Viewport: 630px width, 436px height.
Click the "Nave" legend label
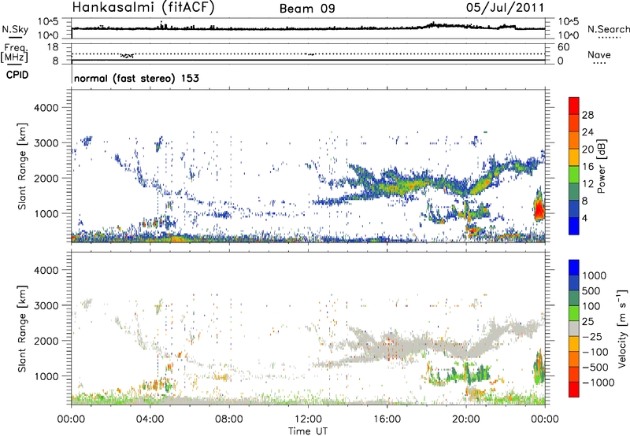pyautogui.click(x=599, y=54)
